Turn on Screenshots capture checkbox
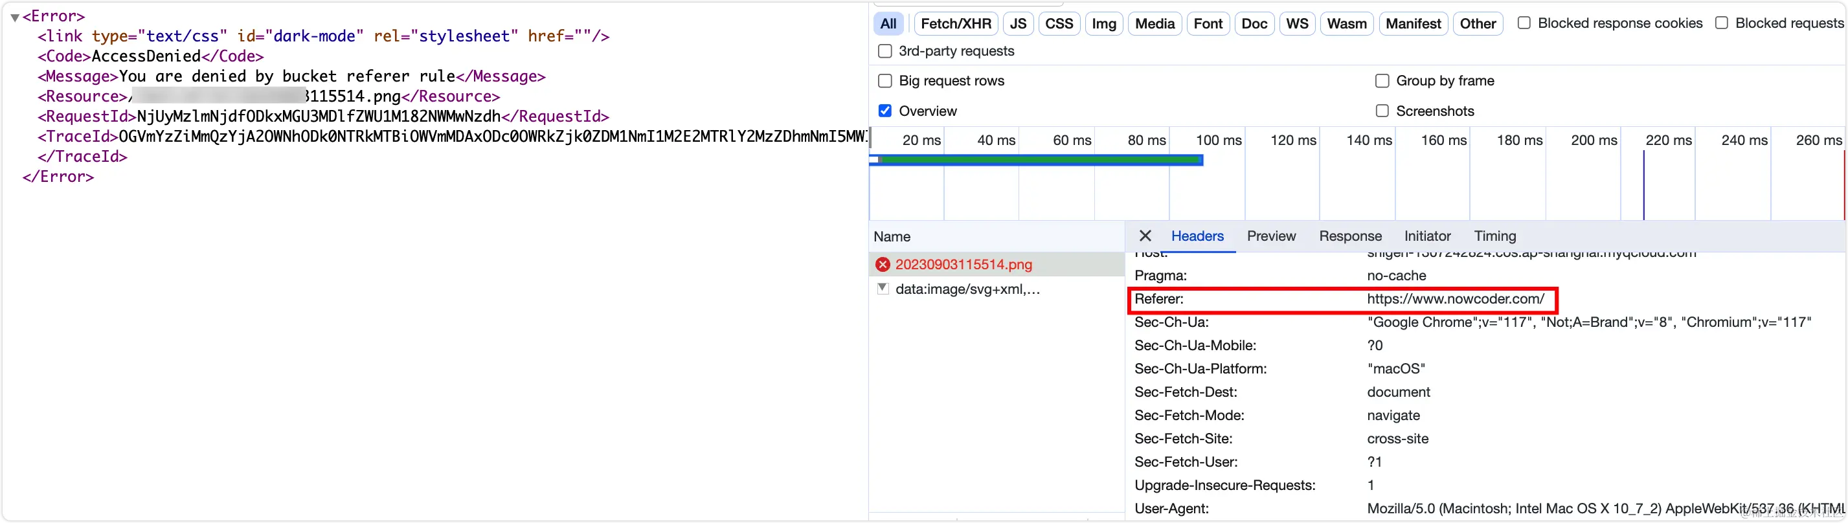This screenshot has width=1848, height=523. (1382, 111)
